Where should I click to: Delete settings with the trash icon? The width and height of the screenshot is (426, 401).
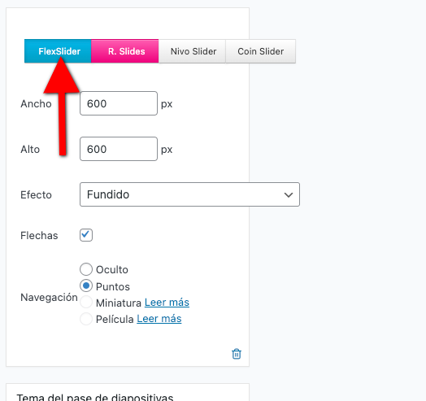[x=236, y=354]
